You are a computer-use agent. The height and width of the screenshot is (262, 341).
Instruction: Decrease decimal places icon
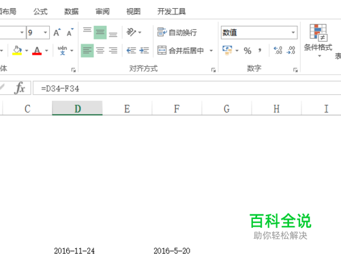[291, 50]
